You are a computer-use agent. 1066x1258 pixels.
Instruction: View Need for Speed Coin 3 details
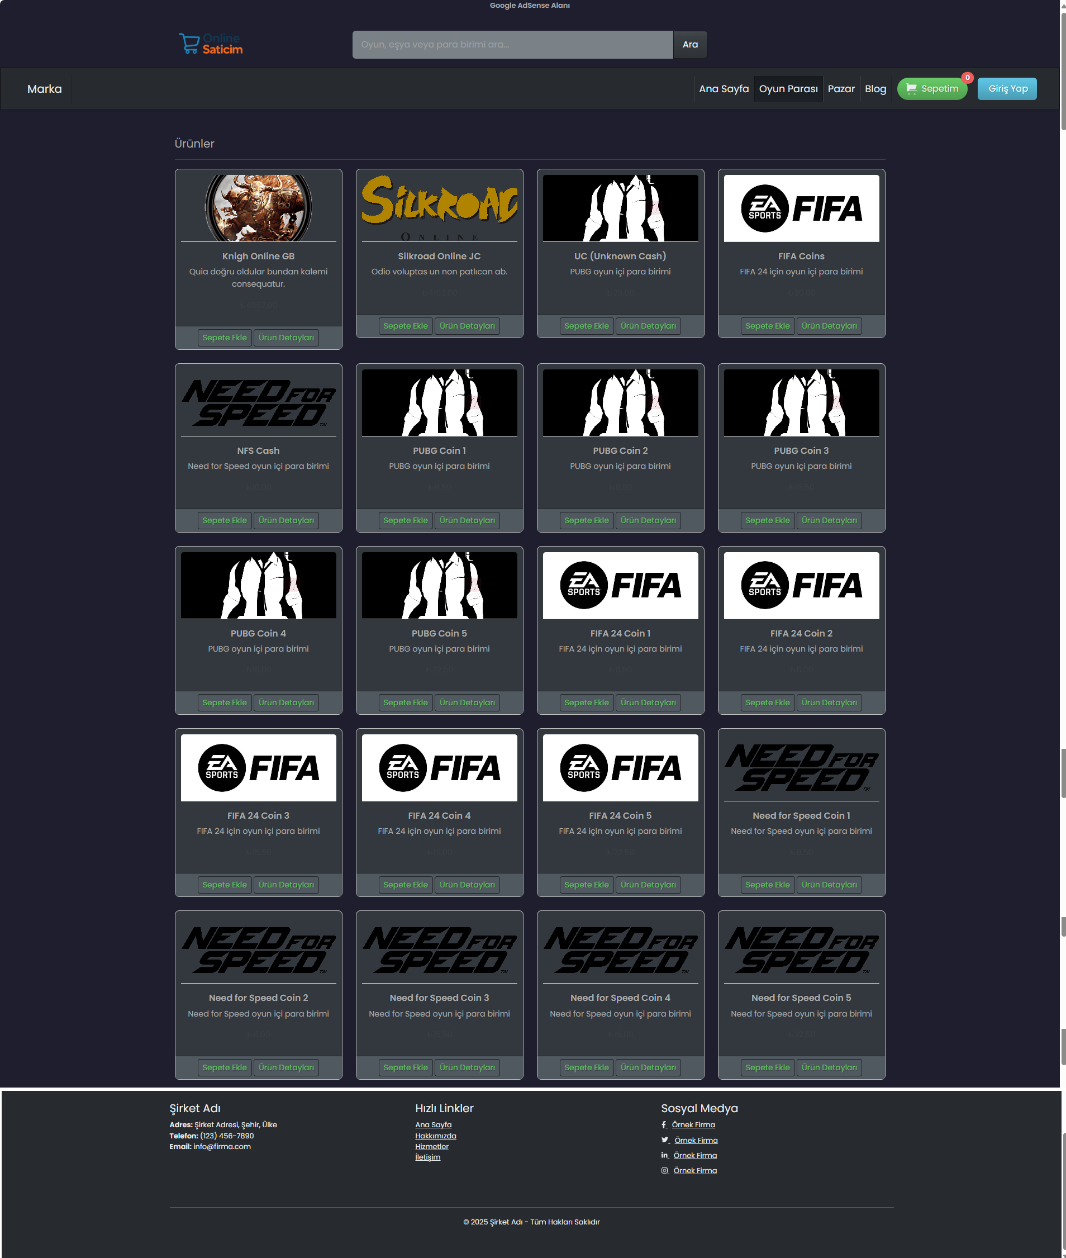tap(467, 1067)
